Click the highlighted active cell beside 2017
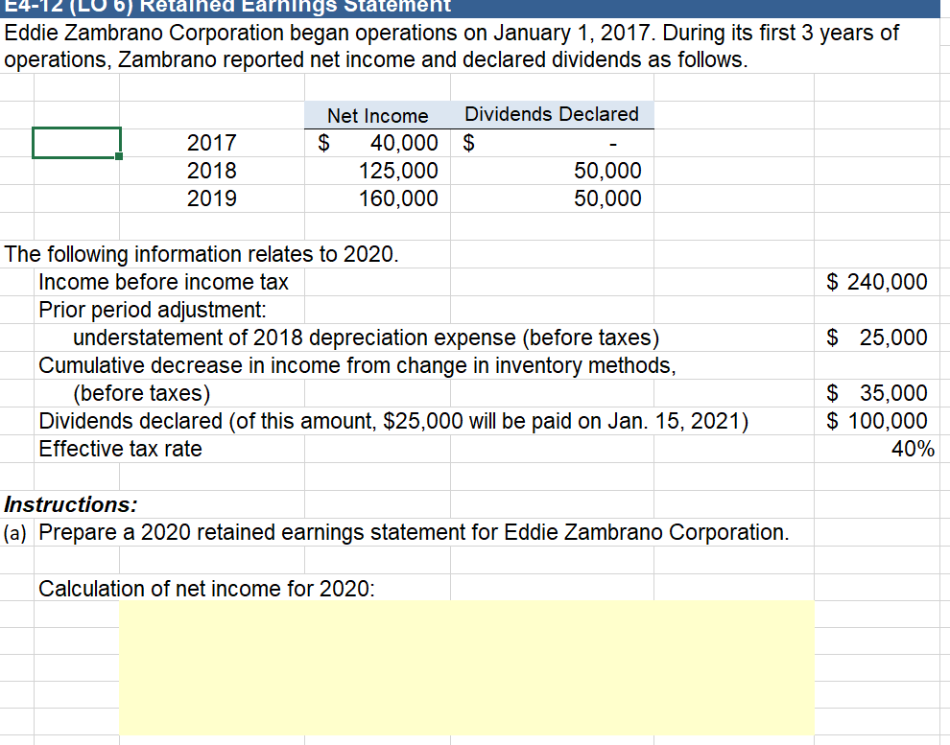 pos(77,143)
